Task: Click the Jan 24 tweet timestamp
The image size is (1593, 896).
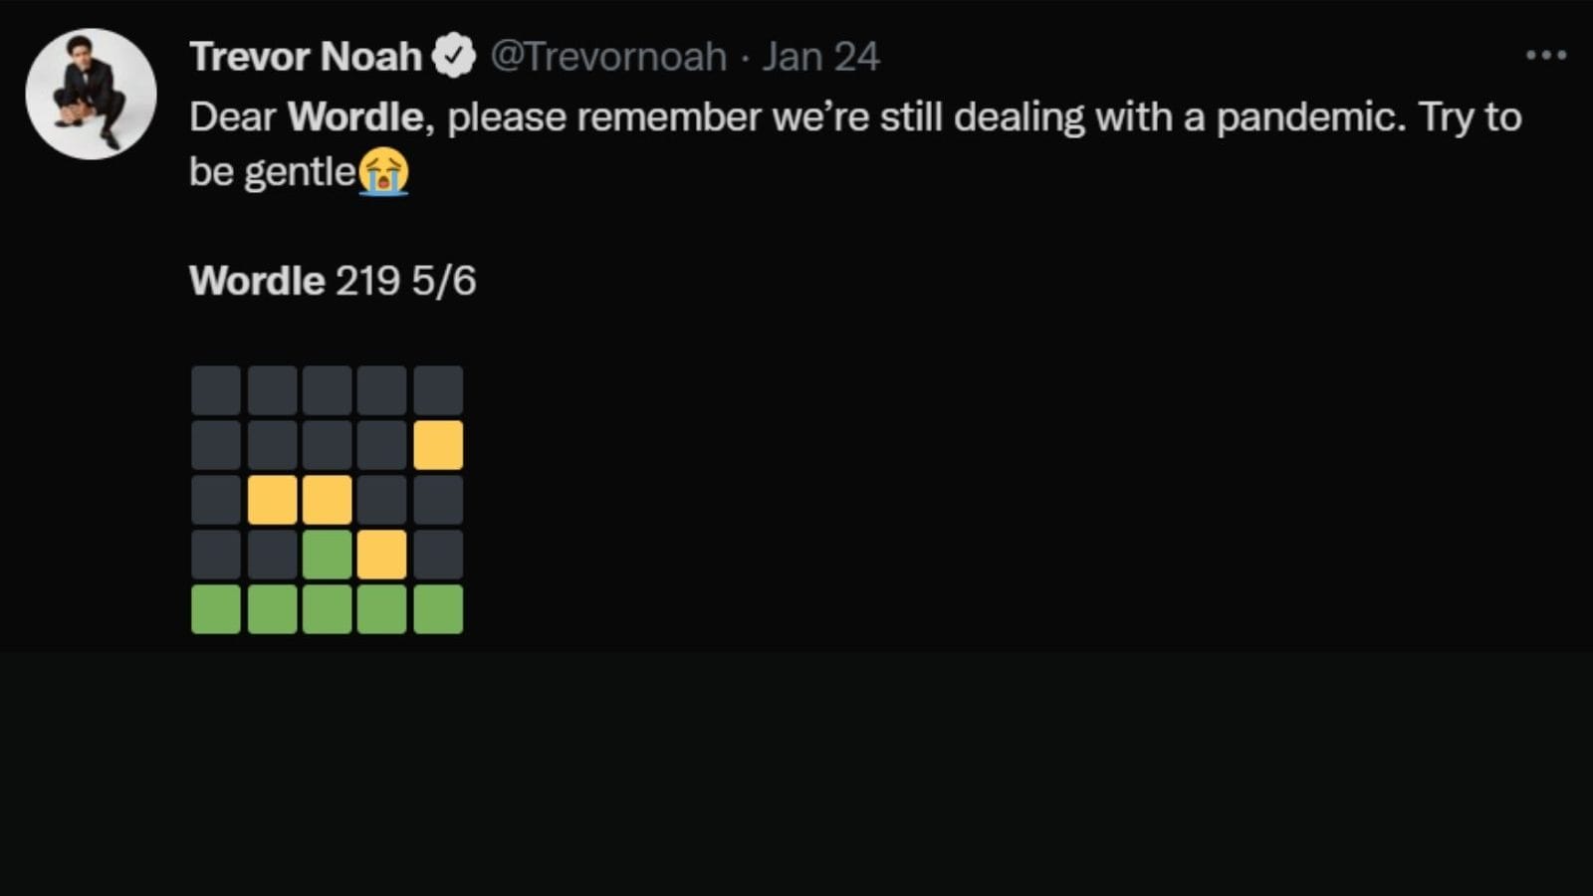Action: pos(820,57)
